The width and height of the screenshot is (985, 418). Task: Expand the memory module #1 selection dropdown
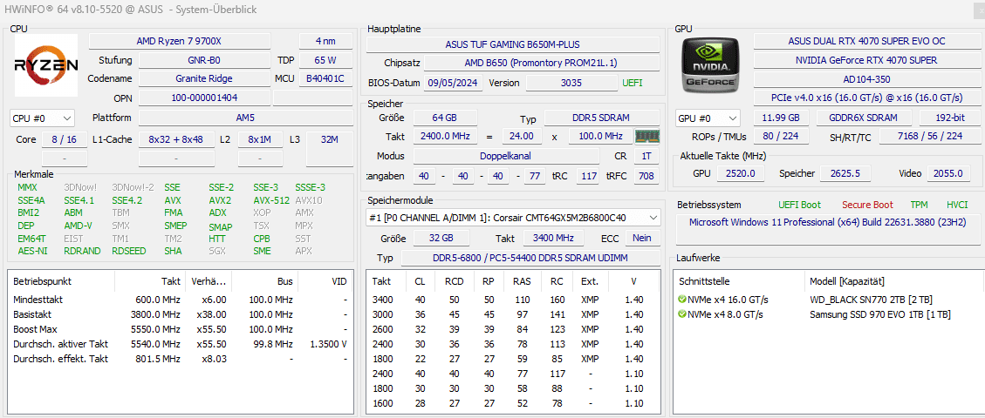click(x=513, y=218)
